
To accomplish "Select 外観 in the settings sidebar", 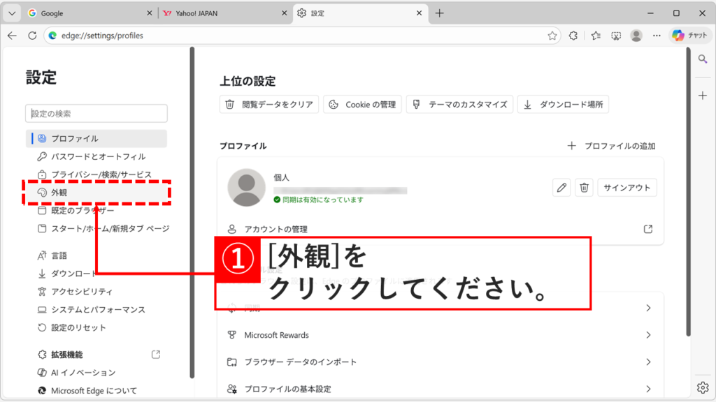I will coord(70,191).
